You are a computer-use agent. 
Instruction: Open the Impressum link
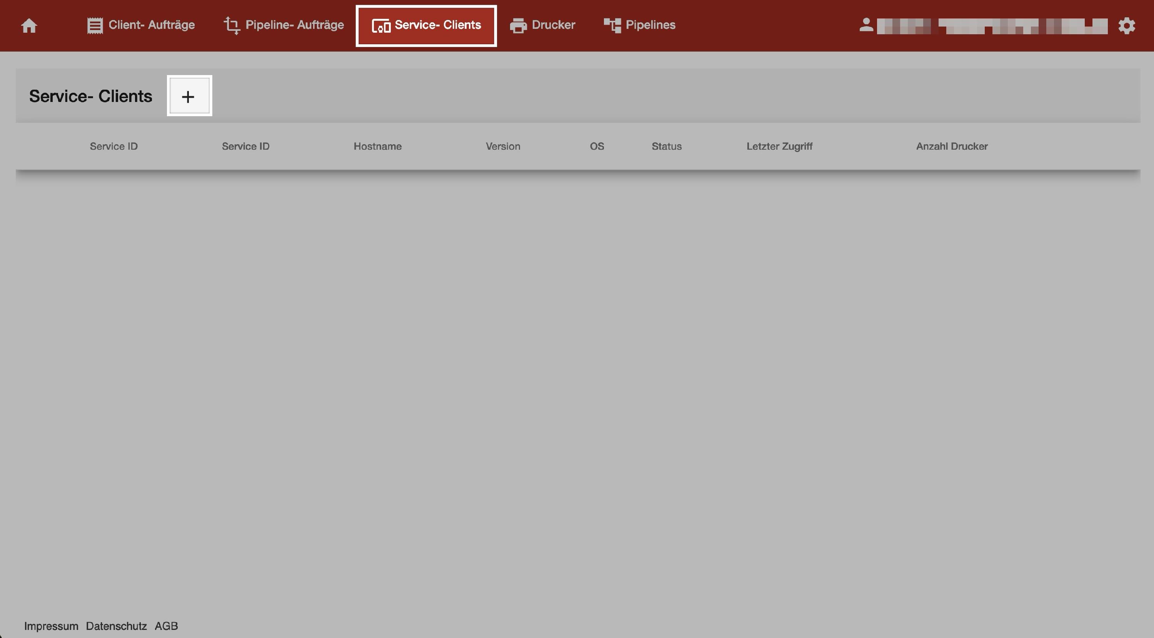(51, 626)
